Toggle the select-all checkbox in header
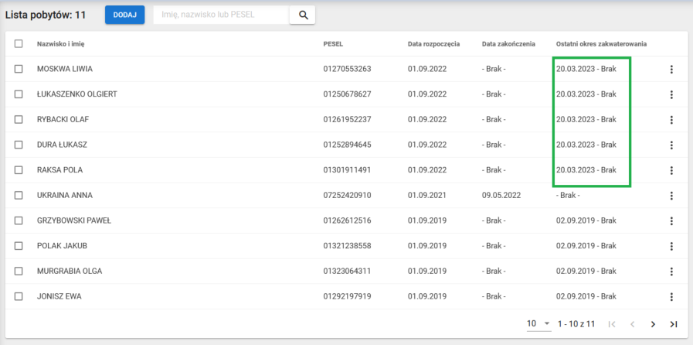The height and width of the screenshot is (345, 693). (19, 44)
